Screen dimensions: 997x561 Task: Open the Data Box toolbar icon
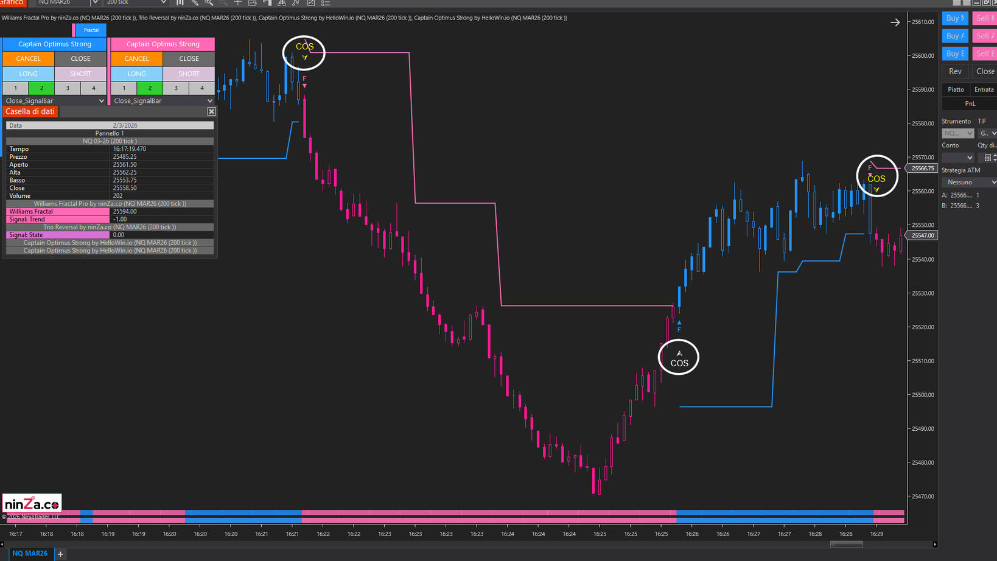coord(253,2)
